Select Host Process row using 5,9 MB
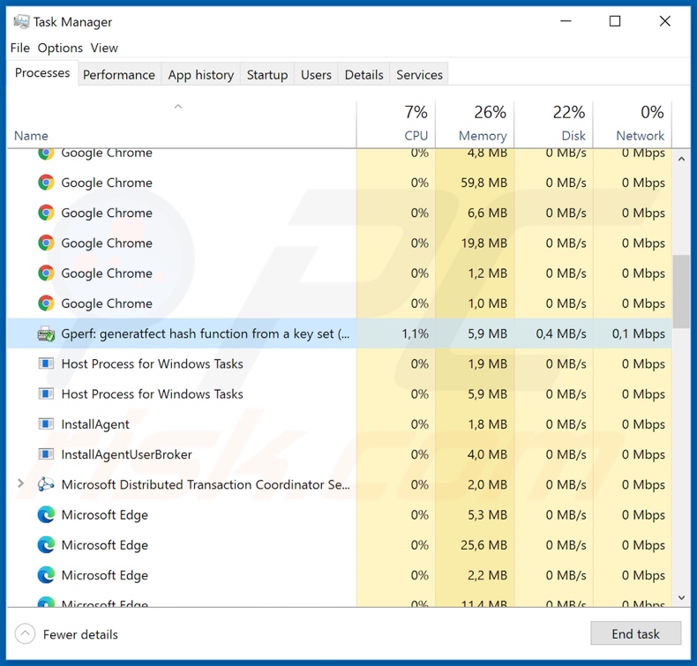 [339, 394]
